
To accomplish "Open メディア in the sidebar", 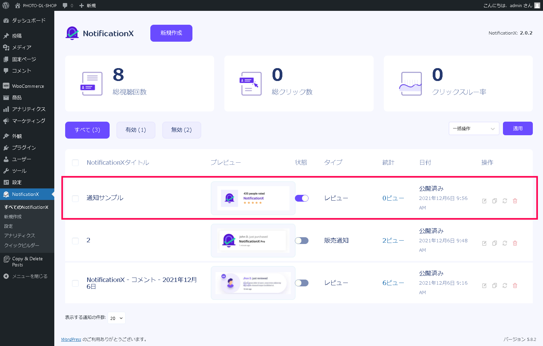I will coord(27,47).
